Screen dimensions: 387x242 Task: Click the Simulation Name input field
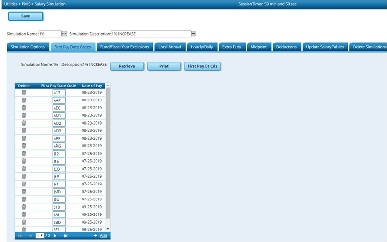50,34
